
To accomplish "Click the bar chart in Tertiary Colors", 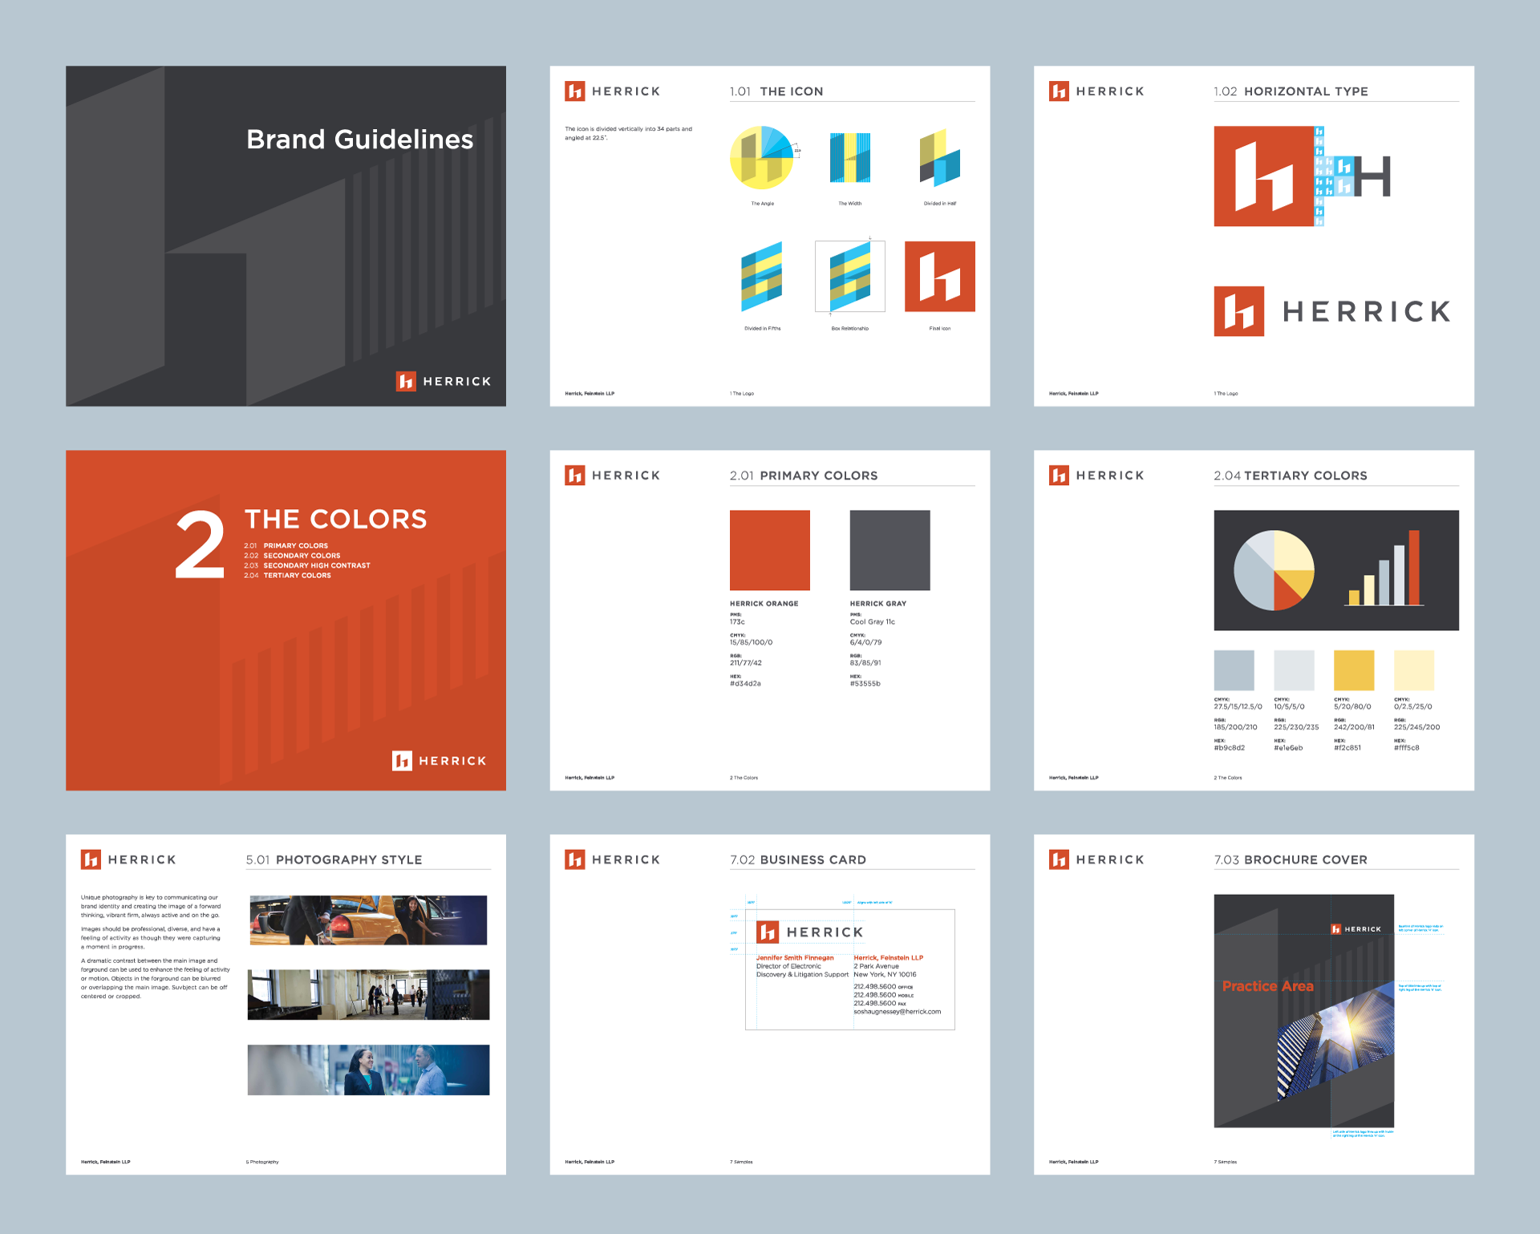I will pyautogui.click(x=1384, y=570).
